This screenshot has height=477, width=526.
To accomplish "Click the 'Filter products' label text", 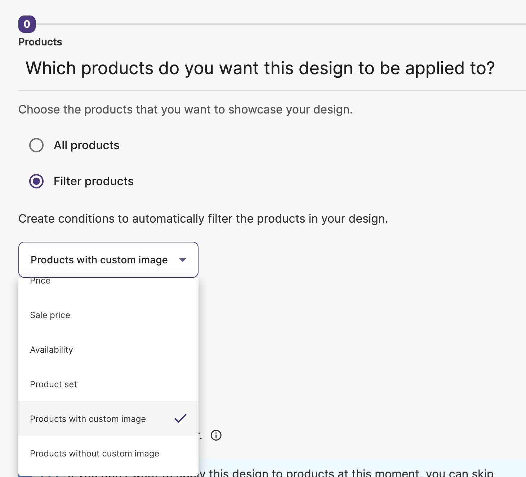I will 94,181.
